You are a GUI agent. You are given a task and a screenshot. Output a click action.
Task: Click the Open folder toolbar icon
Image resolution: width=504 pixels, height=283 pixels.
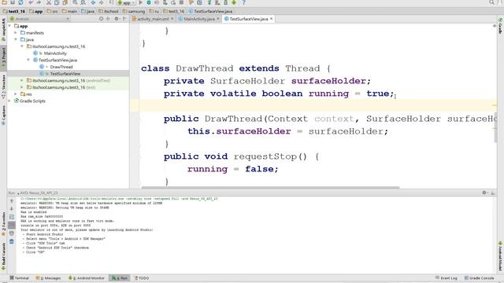click(5, 2)
